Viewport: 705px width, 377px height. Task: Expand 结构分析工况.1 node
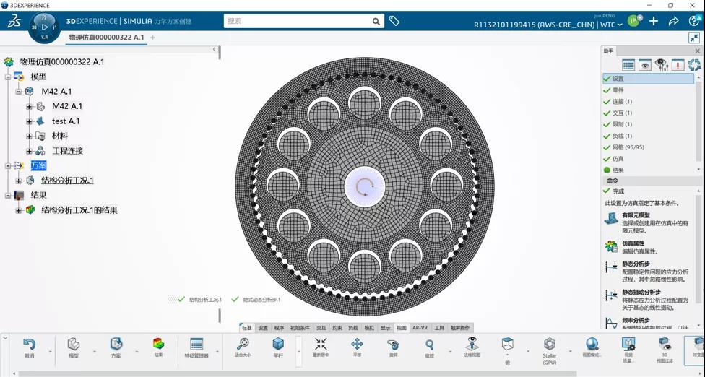pos(19,181)
